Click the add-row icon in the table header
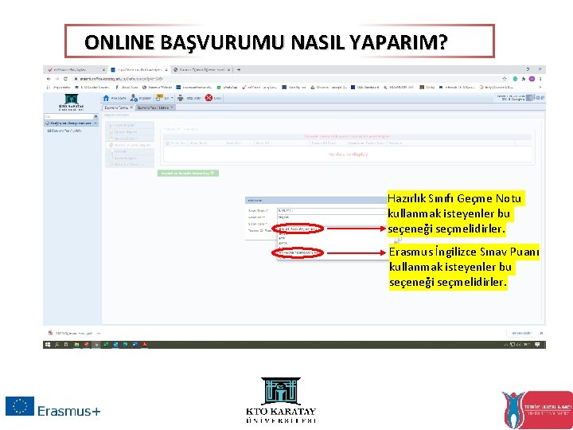The image size is (573, 430). coord(168,143)
